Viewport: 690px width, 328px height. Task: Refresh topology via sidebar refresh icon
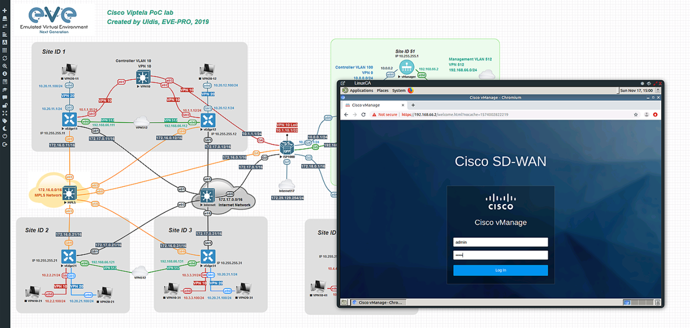click(5, 58)
